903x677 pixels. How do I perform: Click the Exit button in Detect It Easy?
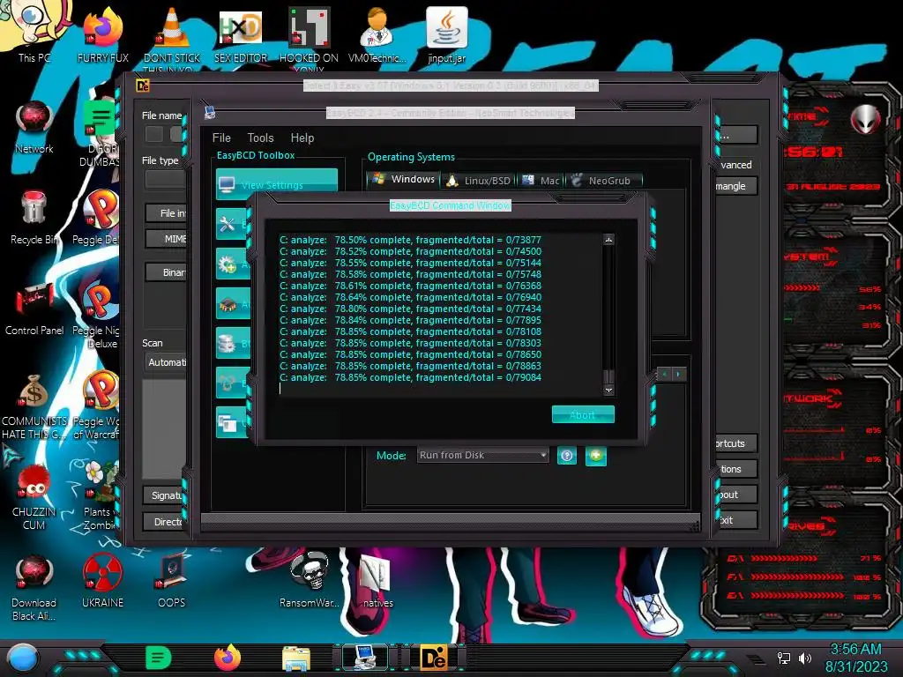point(736,520)
